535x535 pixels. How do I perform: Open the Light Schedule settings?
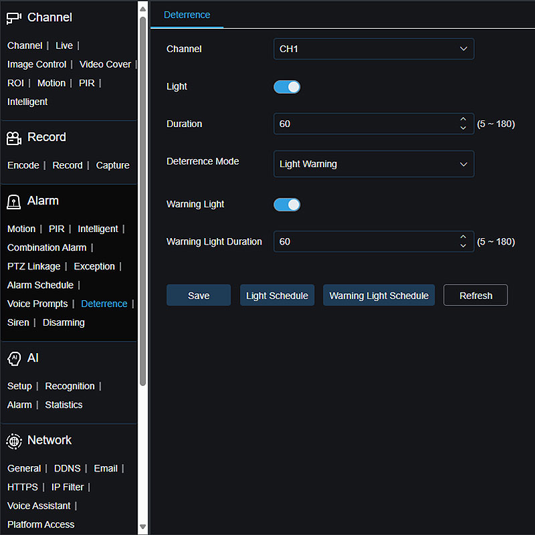(x=277, y=296)
